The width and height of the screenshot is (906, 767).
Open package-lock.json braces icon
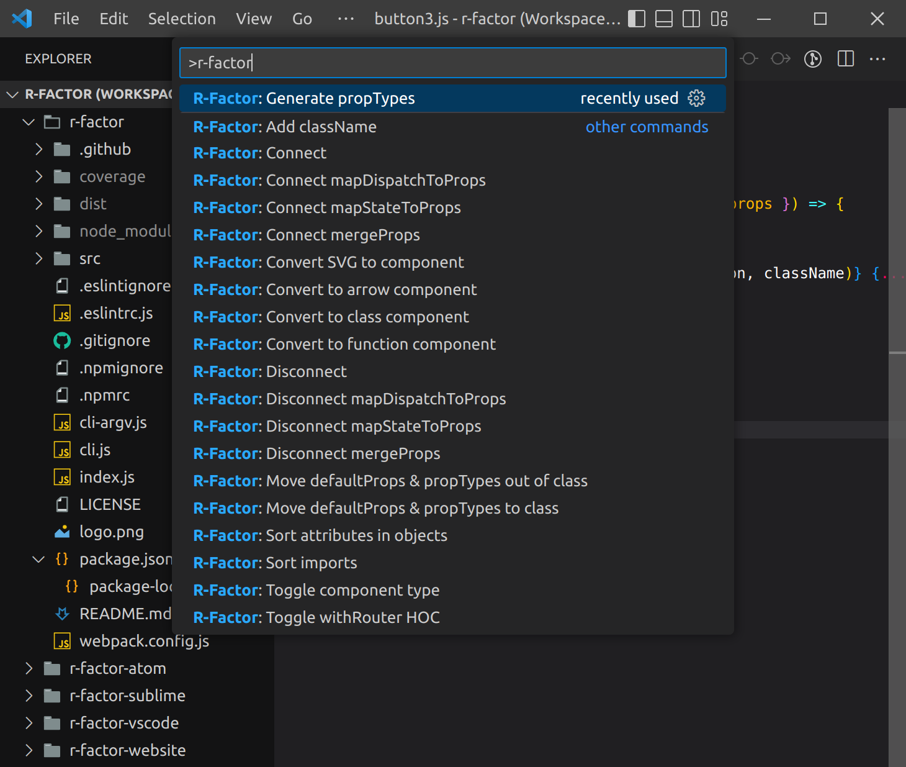pos(72,586)
